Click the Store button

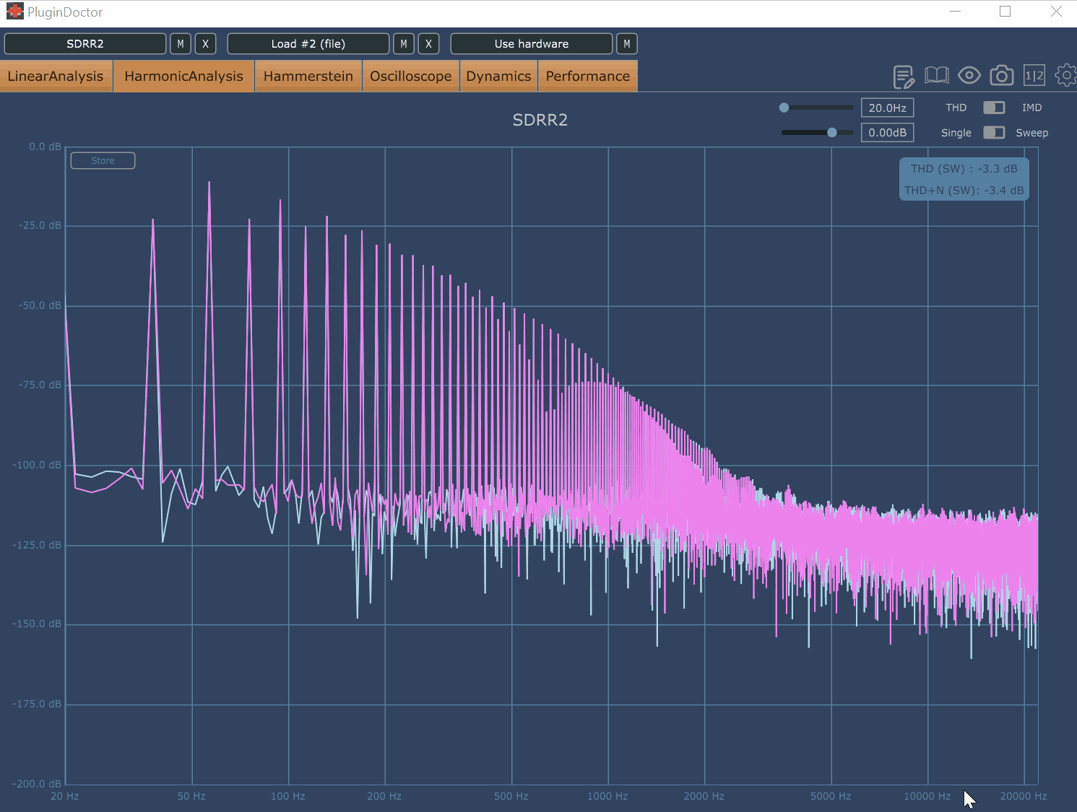tap(103, 161)
